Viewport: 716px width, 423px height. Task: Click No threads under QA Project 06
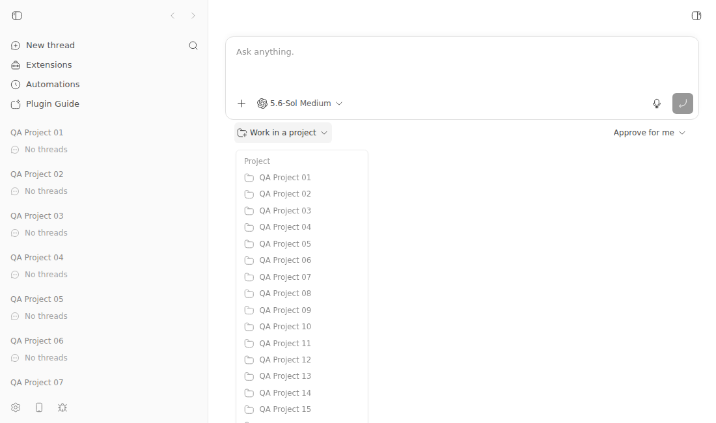tap(46, 358)
